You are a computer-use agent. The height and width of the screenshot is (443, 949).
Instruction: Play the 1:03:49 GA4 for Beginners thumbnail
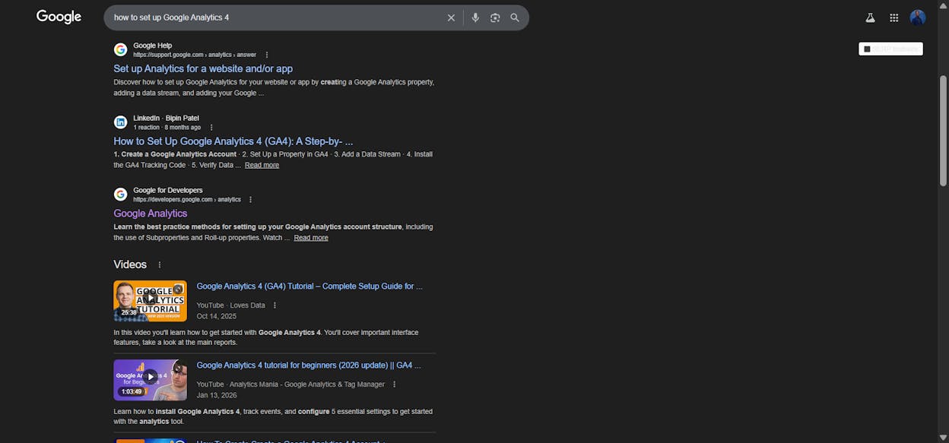coord(150,380)
